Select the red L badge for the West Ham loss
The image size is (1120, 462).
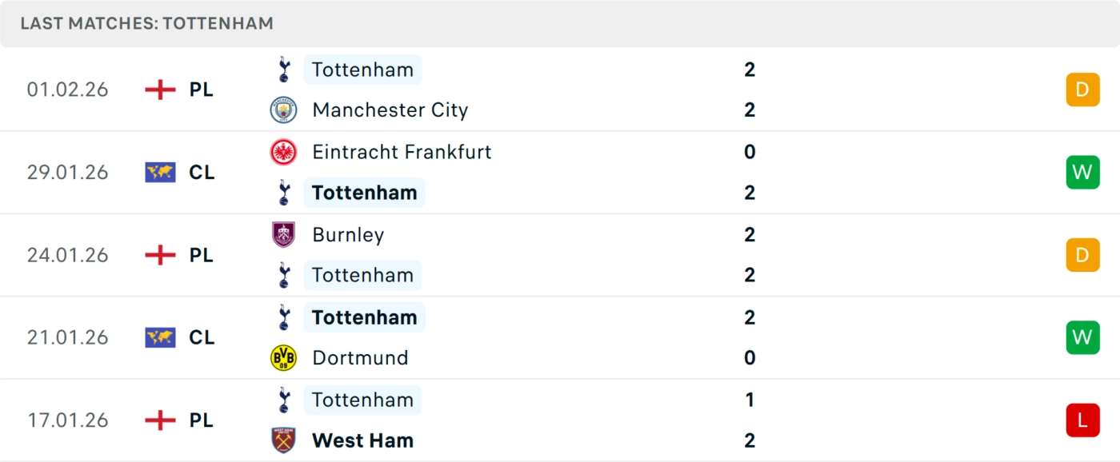[1082, 420]
